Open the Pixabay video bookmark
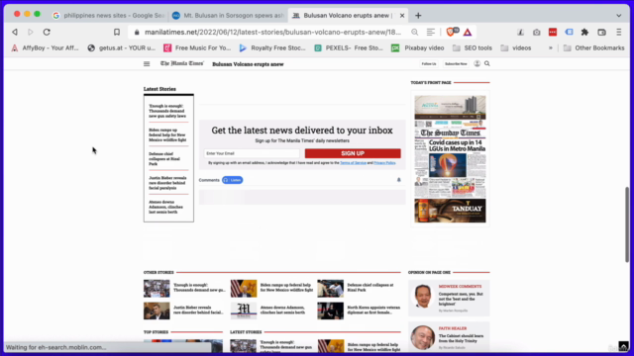The image size is (634, 356). (418, 47)
